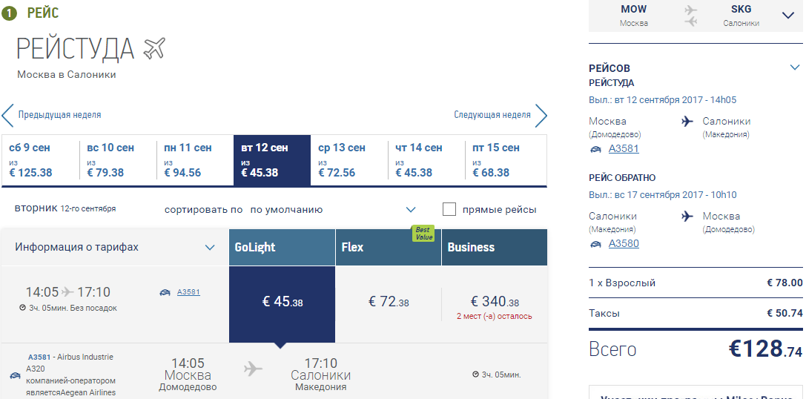Choose the Business fare € 340.38
The width and height of the screenshot is (806, 399).
495,301
